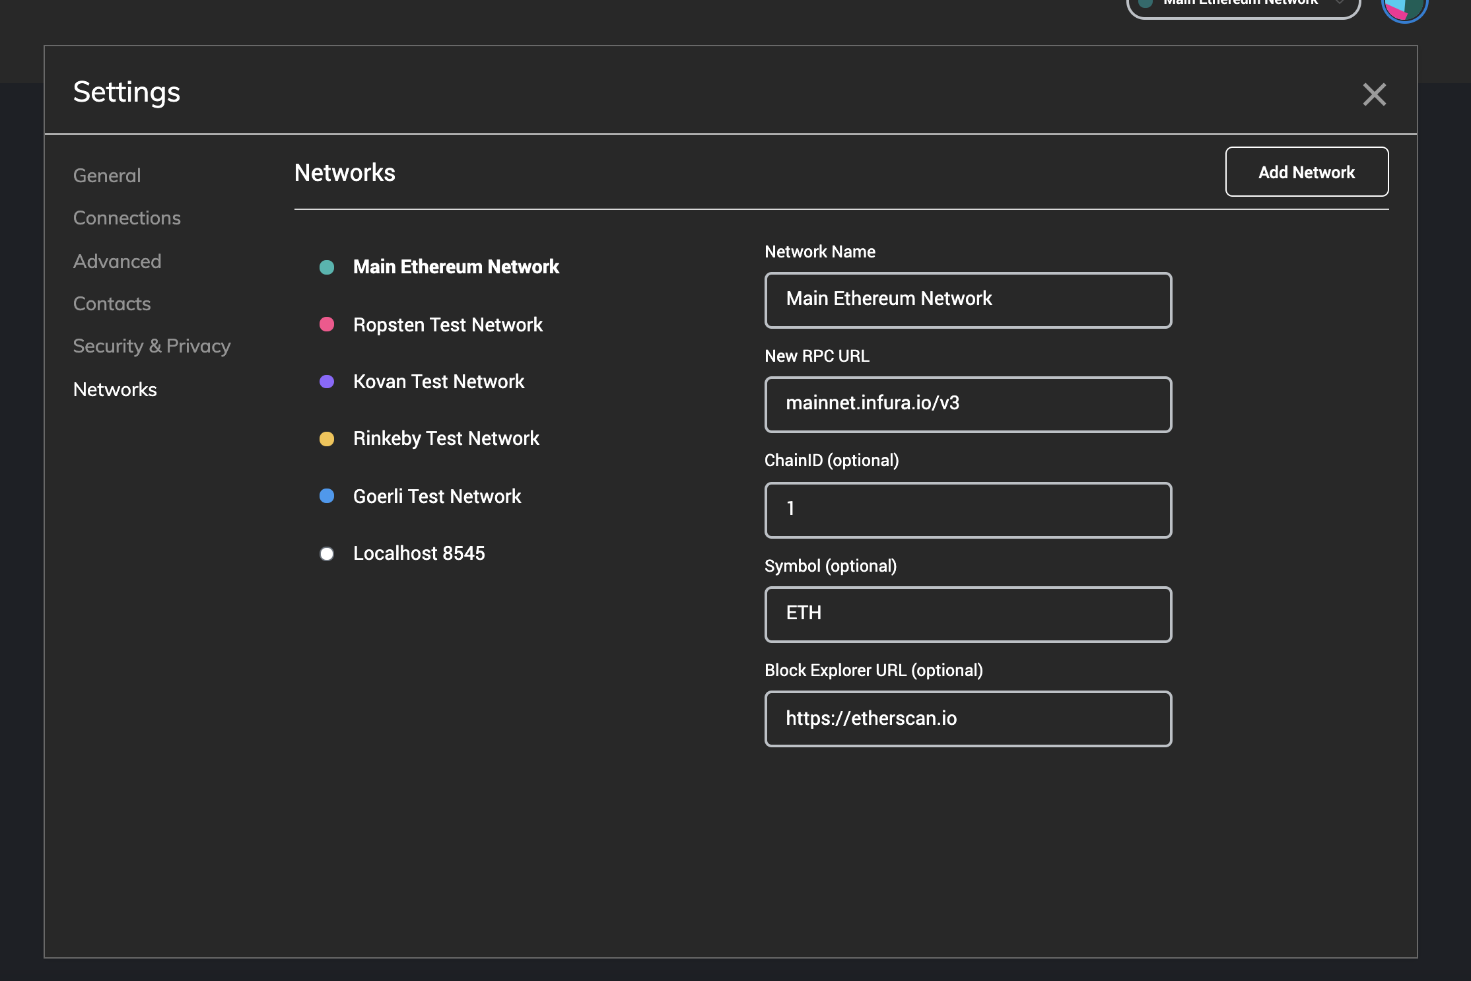Click yellow dot beside Rinkeby Test Network
Screen dimensions: 1471x981
click(327, 439)
